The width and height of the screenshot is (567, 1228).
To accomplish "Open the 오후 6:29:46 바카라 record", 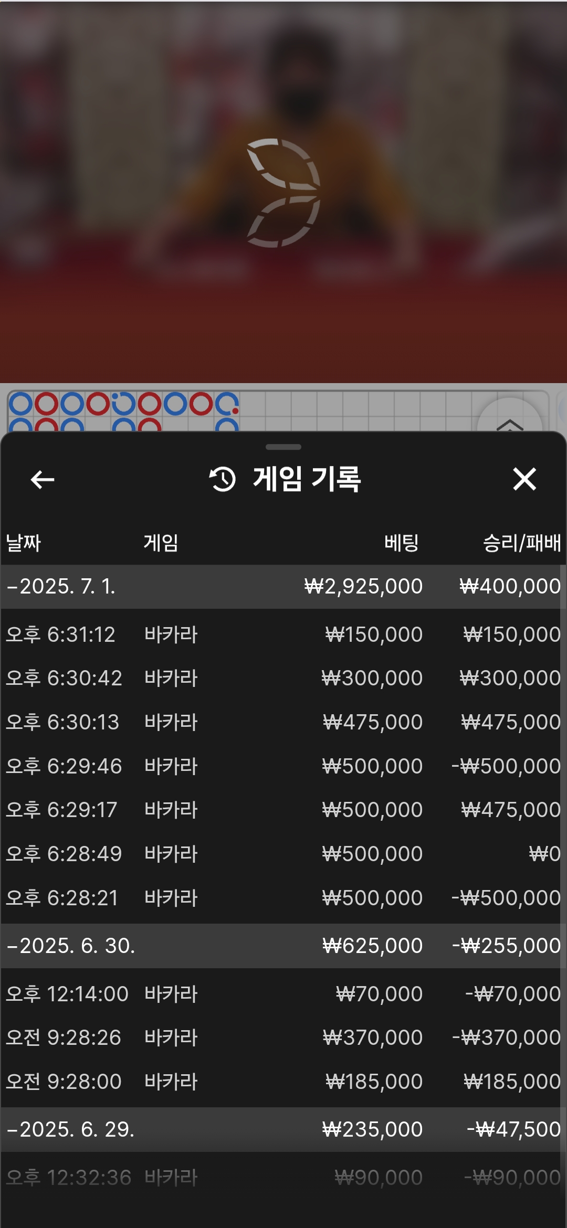I will [283, 766].
